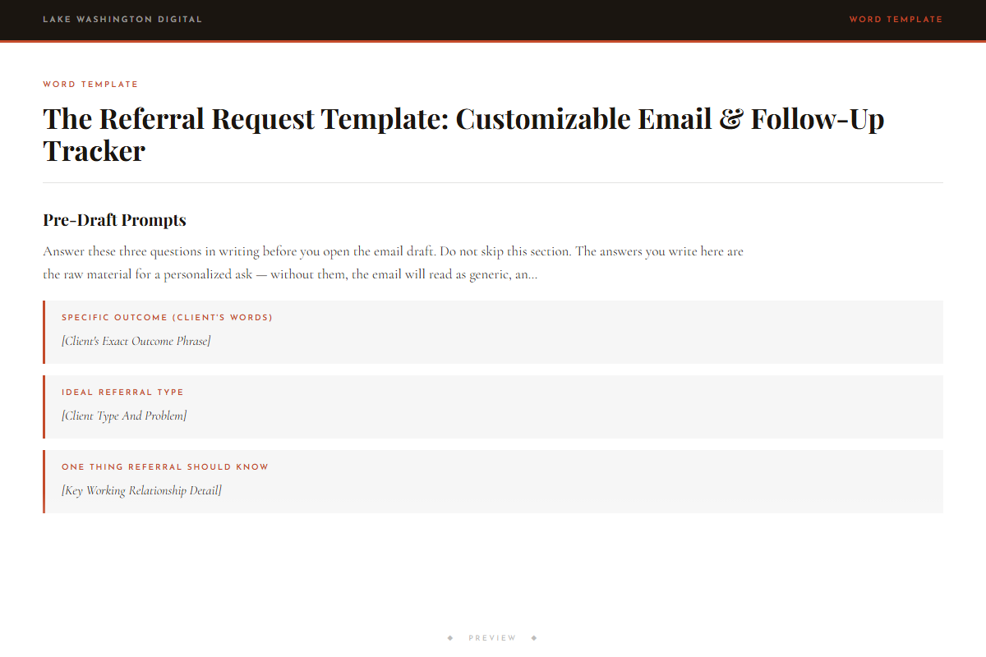The width and height of the screenshot is (986, 657).
Task: Click the [Client's Exact Outcome Phrase] placeholder
Action: coord(136,341)
